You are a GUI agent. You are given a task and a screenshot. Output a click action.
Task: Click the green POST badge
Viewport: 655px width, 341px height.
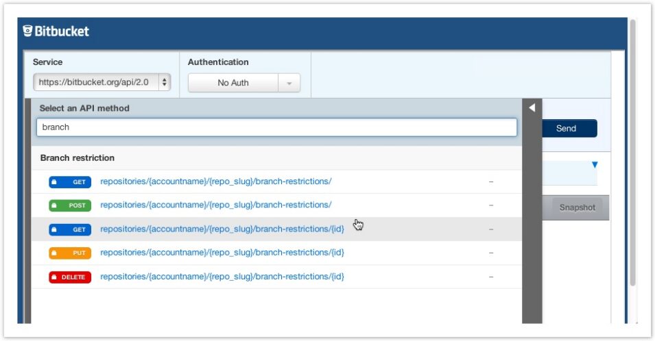(x=70, y=205)
